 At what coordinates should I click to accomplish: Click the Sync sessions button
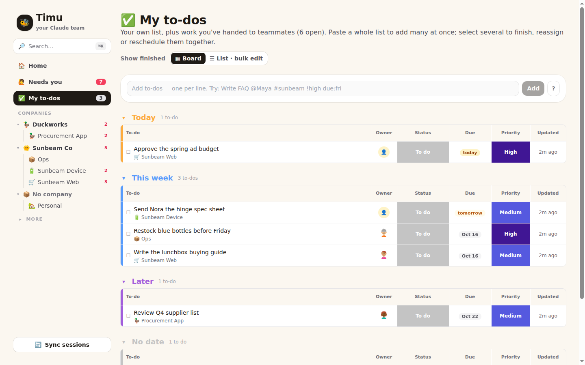(62, 345)
